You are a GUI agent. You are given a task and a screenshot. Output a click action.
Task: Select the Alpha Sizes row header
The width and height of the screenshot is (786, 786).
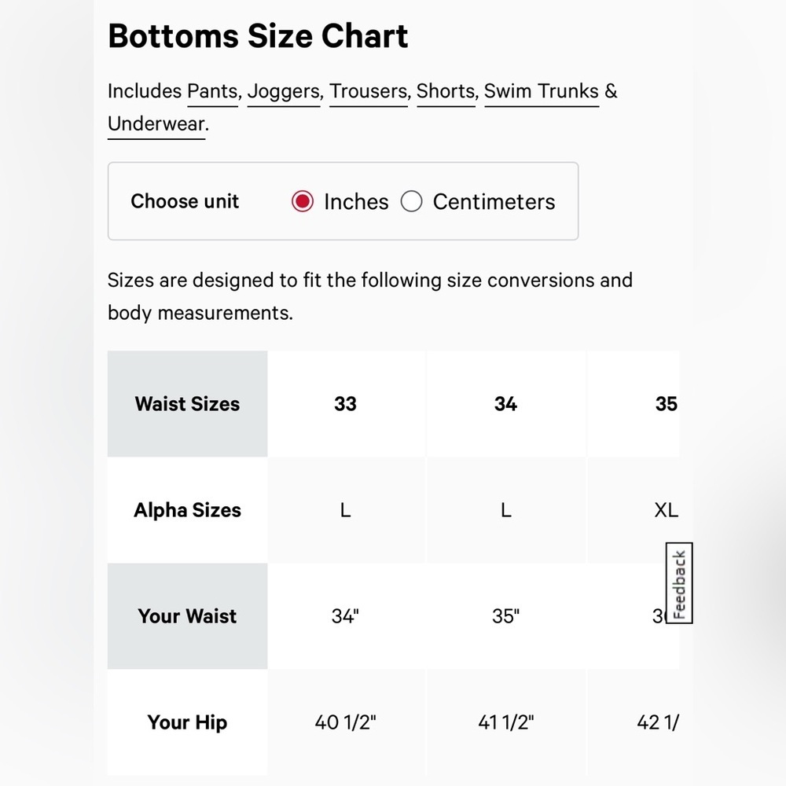[x=188, y=510]
